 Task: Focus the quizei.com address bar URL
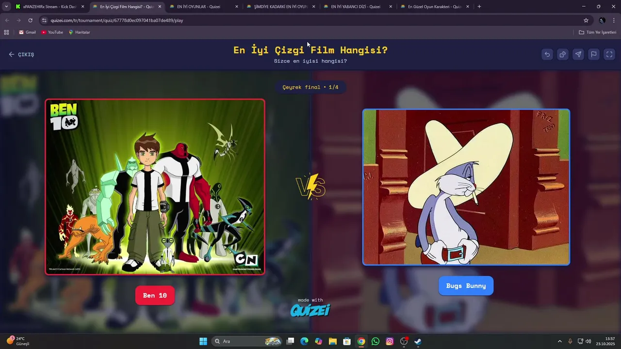117,20
